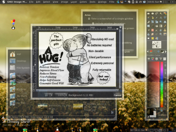This screenshot has width=176, height=132.
Task: Select the Perspective tool
Action: (x=165, y=22)
